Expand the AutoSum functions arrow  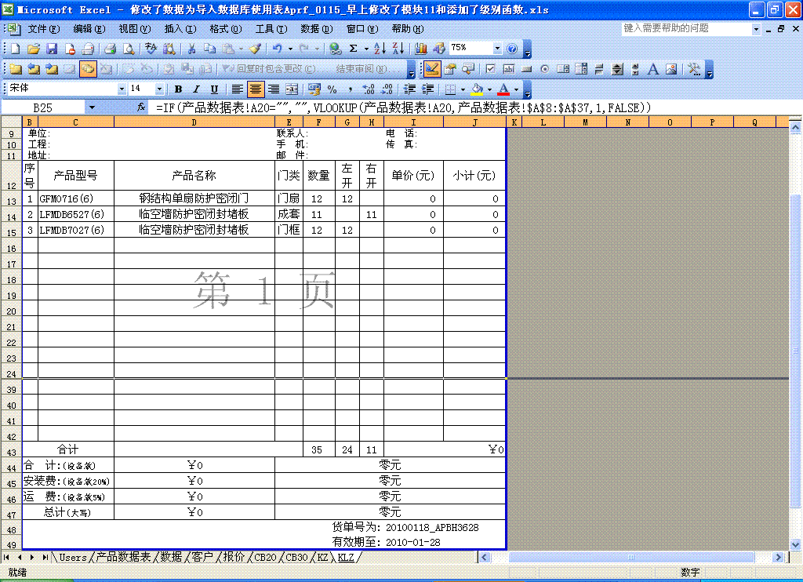click(x=366, y=49)
